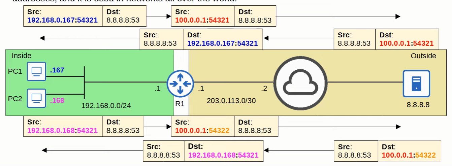The height and width of the screenshot is (166, 452).
Task: Select the Dst 100.0.0.1:54321 packet box
Action: (407, 39)
